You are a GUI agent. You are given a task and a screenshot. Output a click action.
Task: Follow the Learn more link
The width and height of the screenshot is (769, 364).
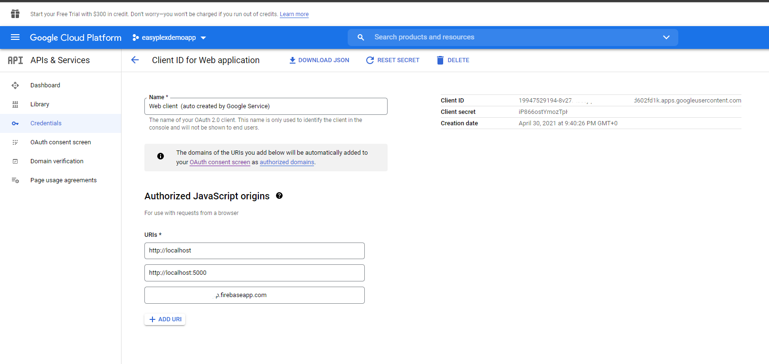pos(294,14)
